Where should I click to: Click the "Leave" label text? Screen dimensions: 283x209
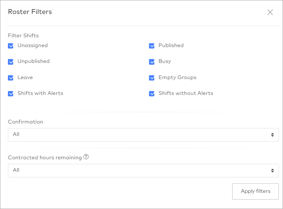(25, 78)
